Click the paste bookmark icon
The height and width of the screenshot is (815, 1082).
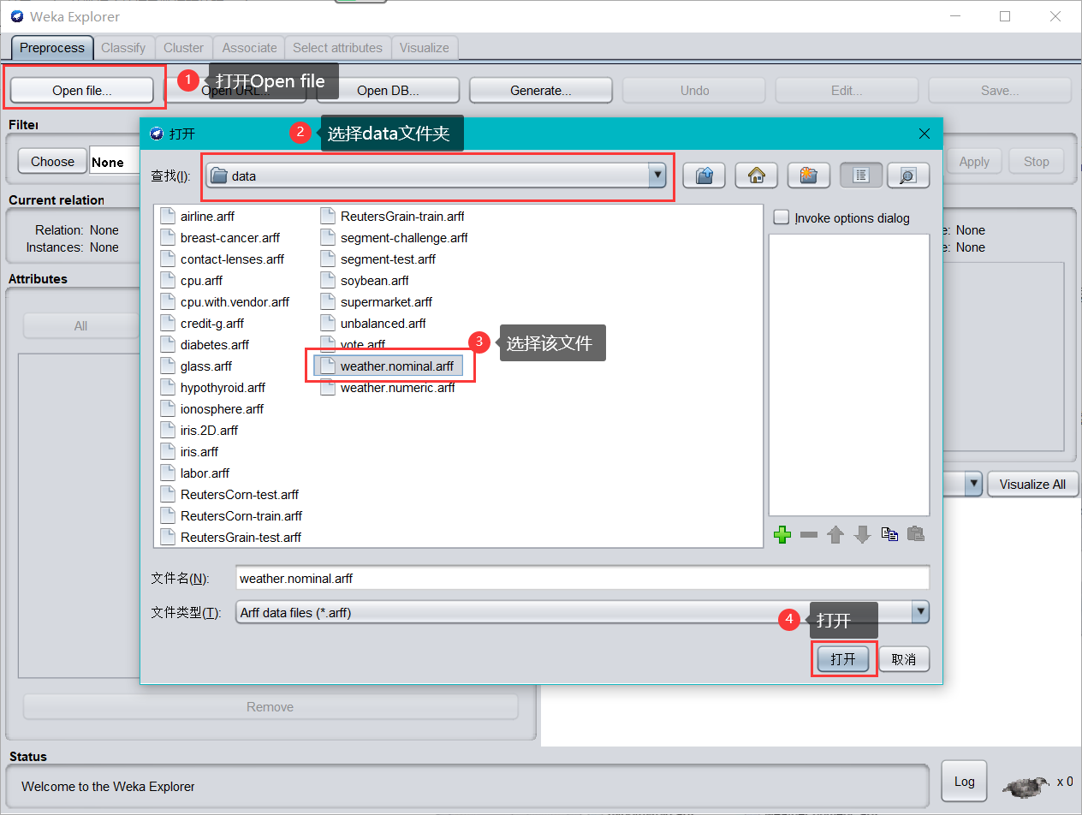[916, 534]
